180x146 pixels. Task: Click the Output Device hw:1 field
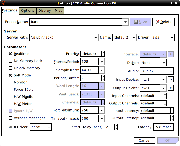coord(150,88)
